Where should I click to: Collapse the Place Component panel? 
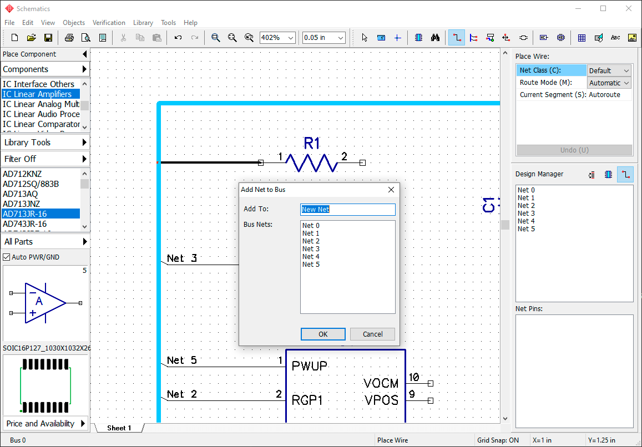(x=85, y=54)
